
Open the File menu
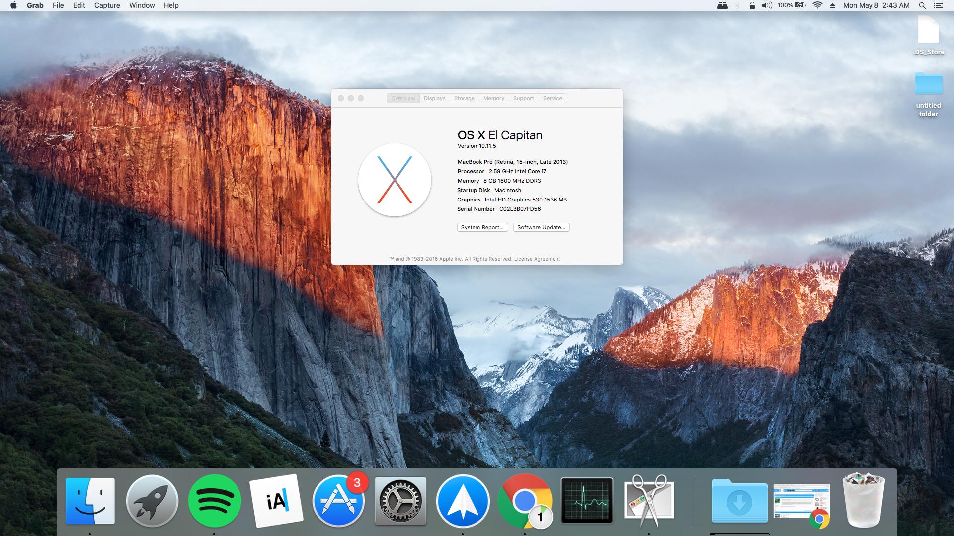(58, 5)
